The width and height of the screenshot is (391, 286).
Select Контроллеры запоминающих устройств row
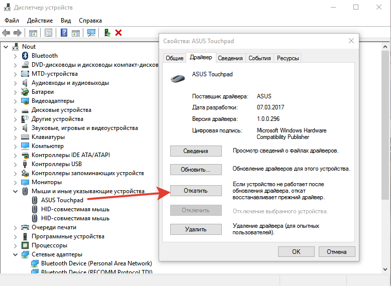[x=87, y=173]
